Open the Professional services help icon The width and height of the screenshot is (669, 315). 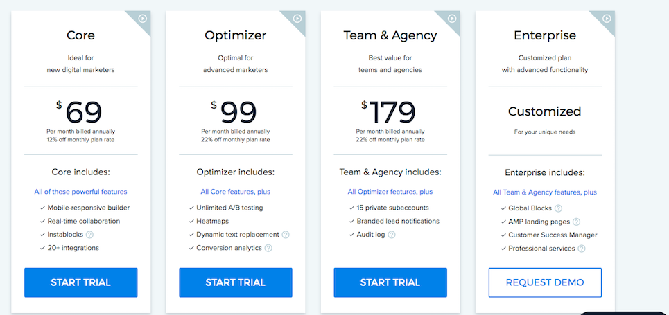click(581, 248)
